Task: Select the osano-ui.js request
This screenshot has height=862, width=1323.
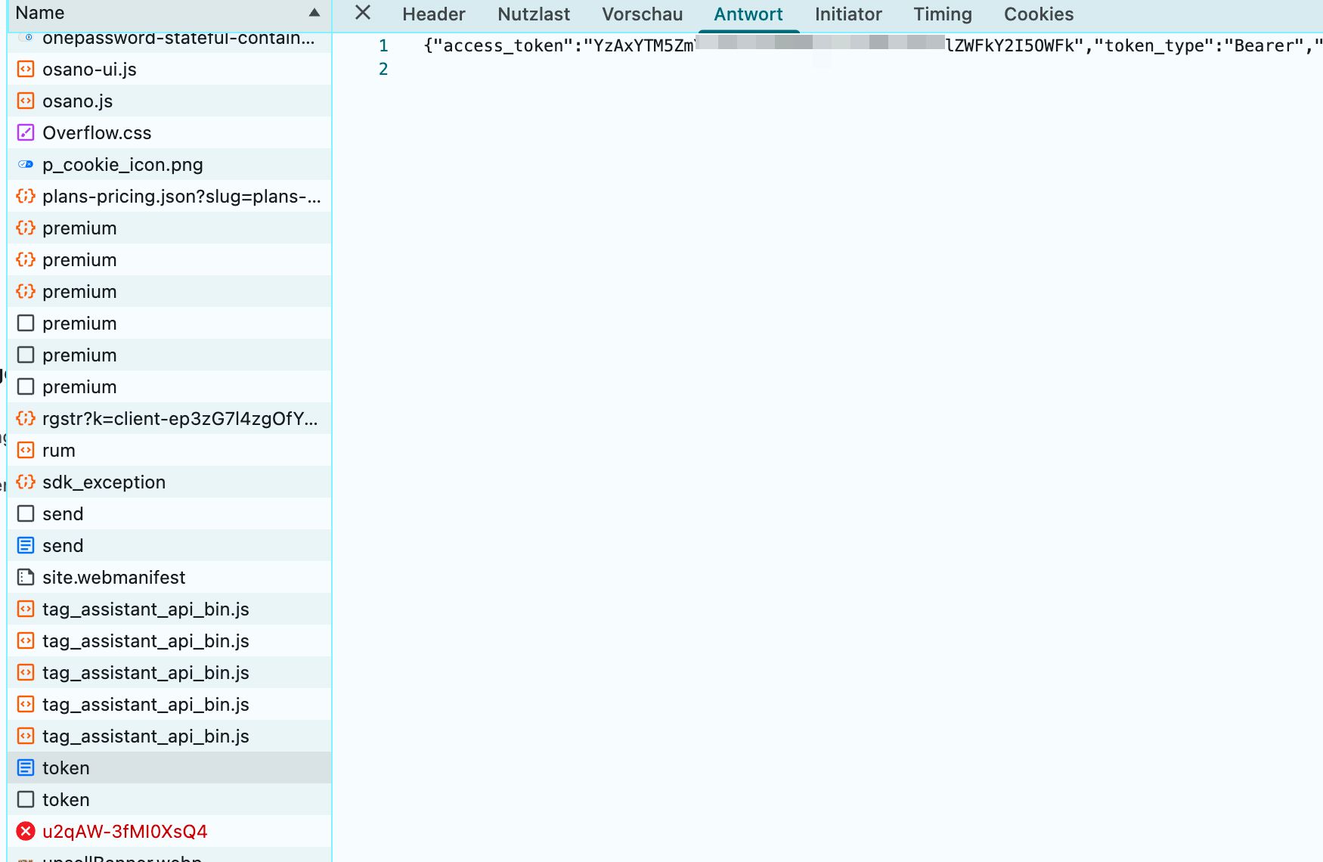Action: pos(169,70)
